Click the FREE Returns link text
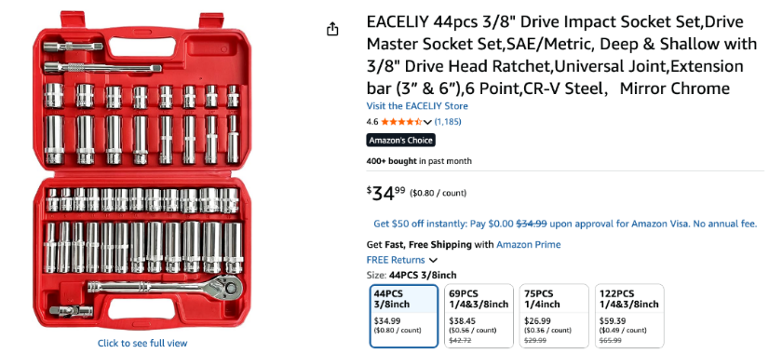Image resolution: width=769 pixels, height=353 pixels. coord(396,260)
